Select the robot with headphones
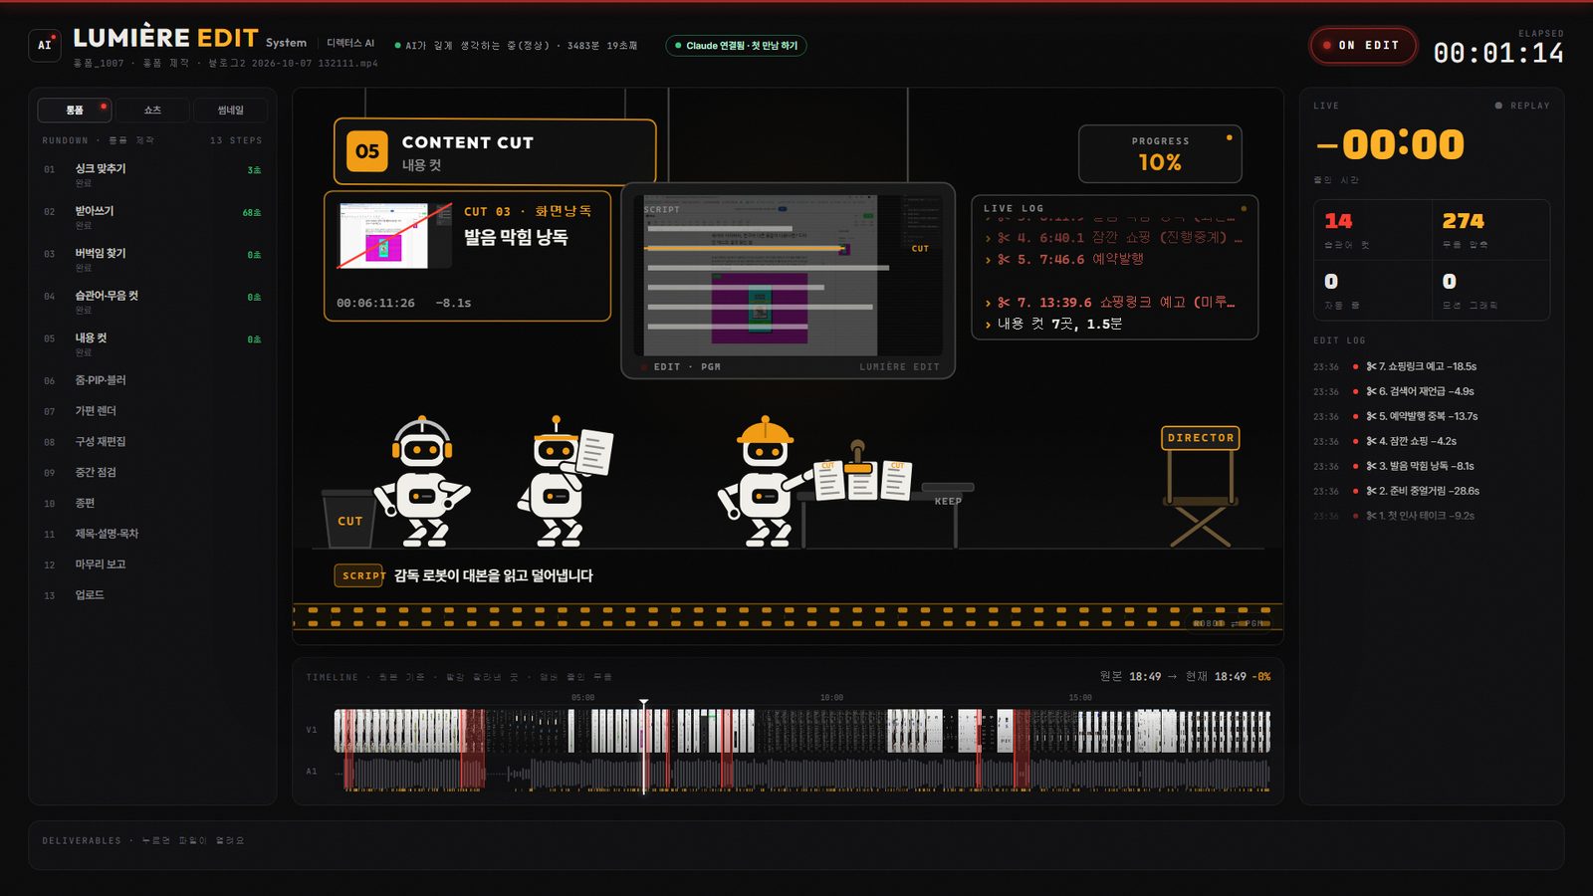1593x896 pixels. [x=422, y=482]
